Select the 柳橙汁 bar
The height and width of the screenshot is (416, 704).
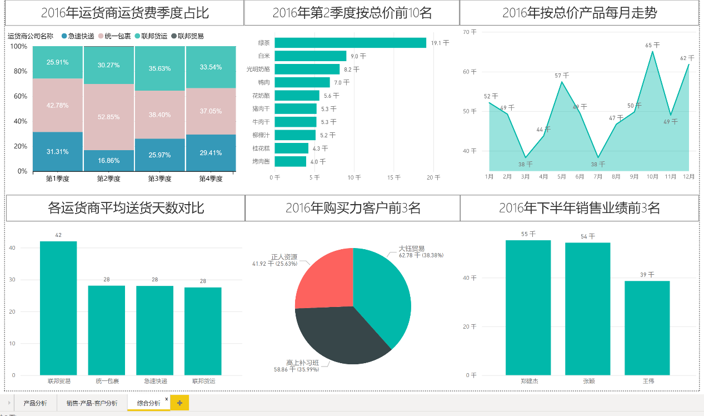295,135
